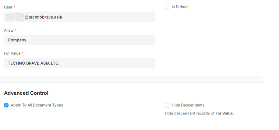Open the For Value link field
Viewport: 279px width, 130px height.
80,63
